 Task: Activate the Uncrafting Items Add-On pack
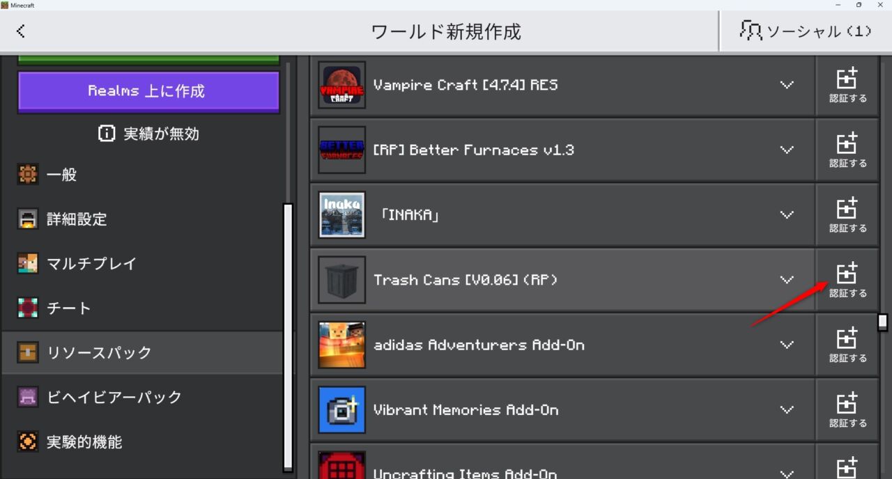pos(847,463)
